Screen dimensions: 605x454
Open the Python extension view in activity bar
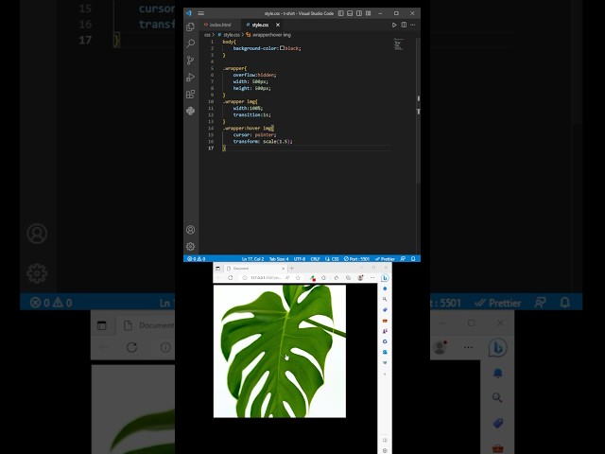point(190,112)
